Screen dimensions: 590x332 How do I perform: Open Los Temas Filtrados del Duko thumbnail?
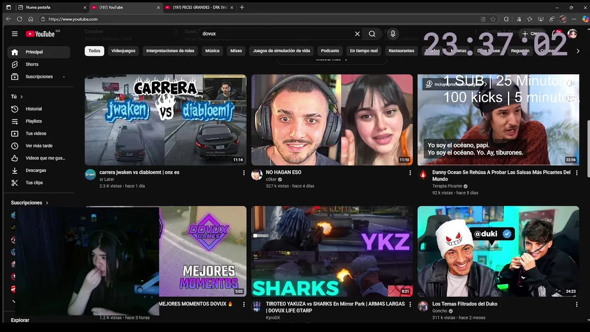(498, 251)
